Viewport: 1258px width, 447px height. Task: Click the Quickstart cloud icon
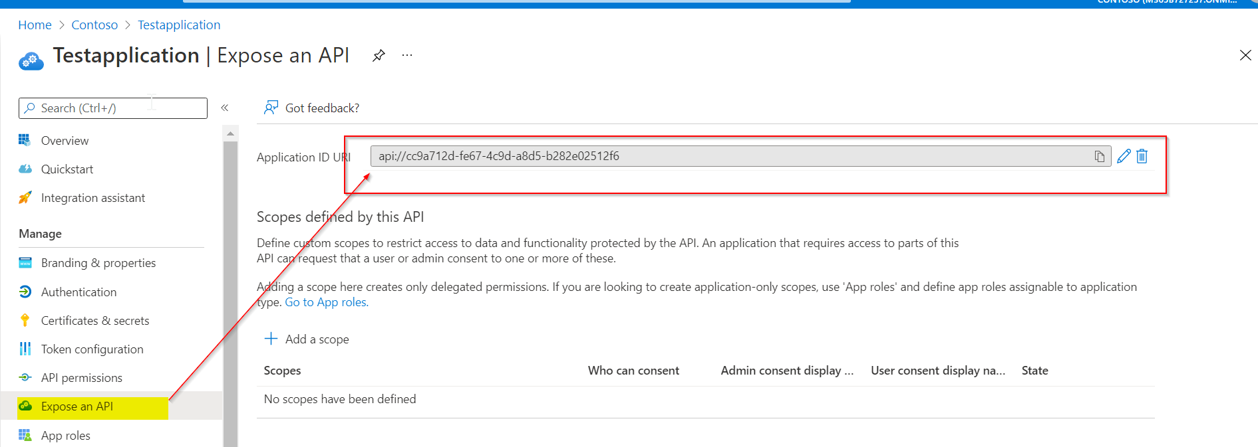(25, 169)
